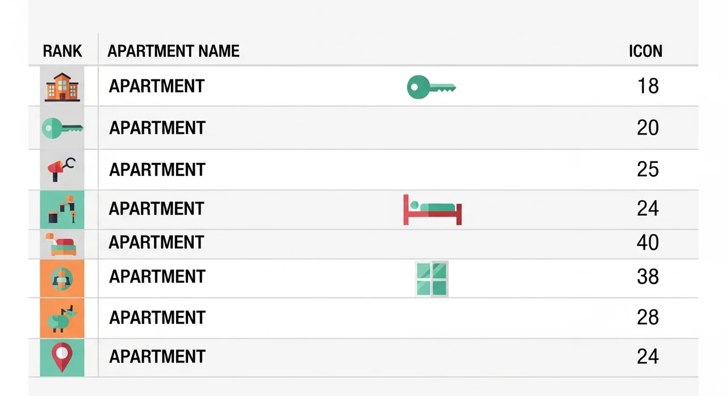The height and width of the screenshot is (396, 727).
Task: Select the green key beside the number 18
Action: (431, 87)
